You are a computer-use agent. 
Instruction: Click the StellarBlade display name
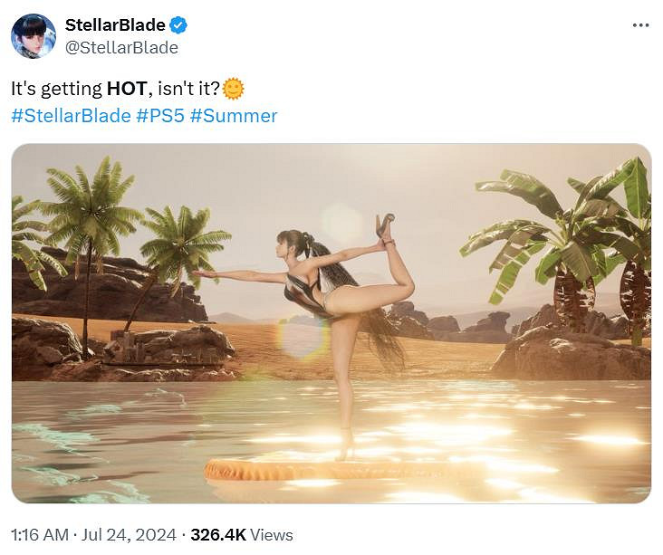115,25
